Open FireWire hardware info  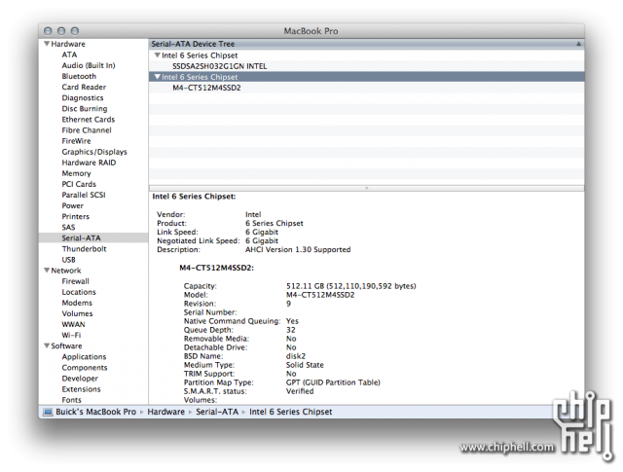76,141
